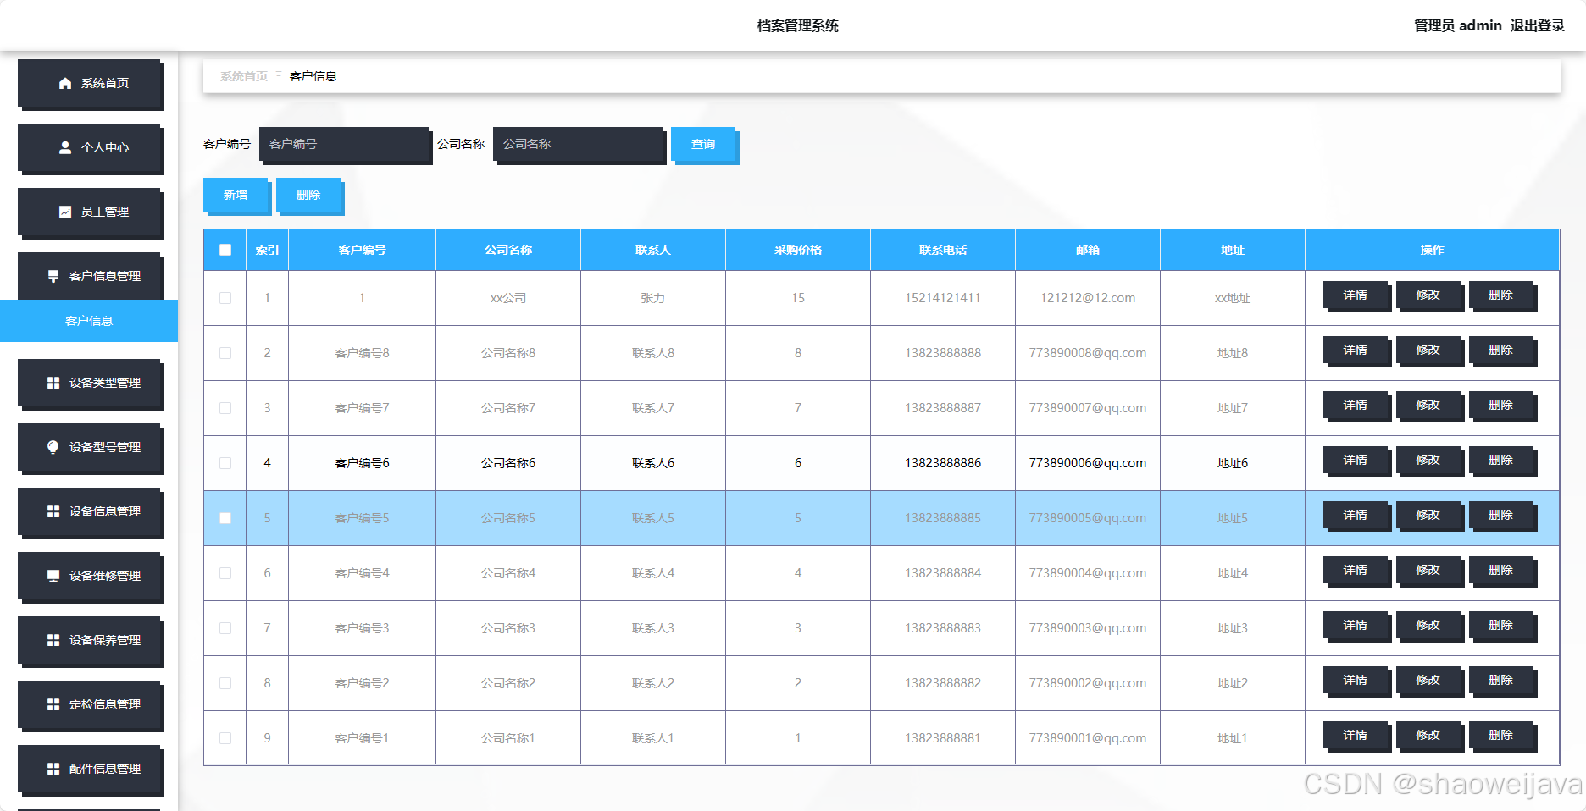Screen dimensions: 1586x811
Task: Click the grid icon beside 定检信息管理
Action: point(53,704)
